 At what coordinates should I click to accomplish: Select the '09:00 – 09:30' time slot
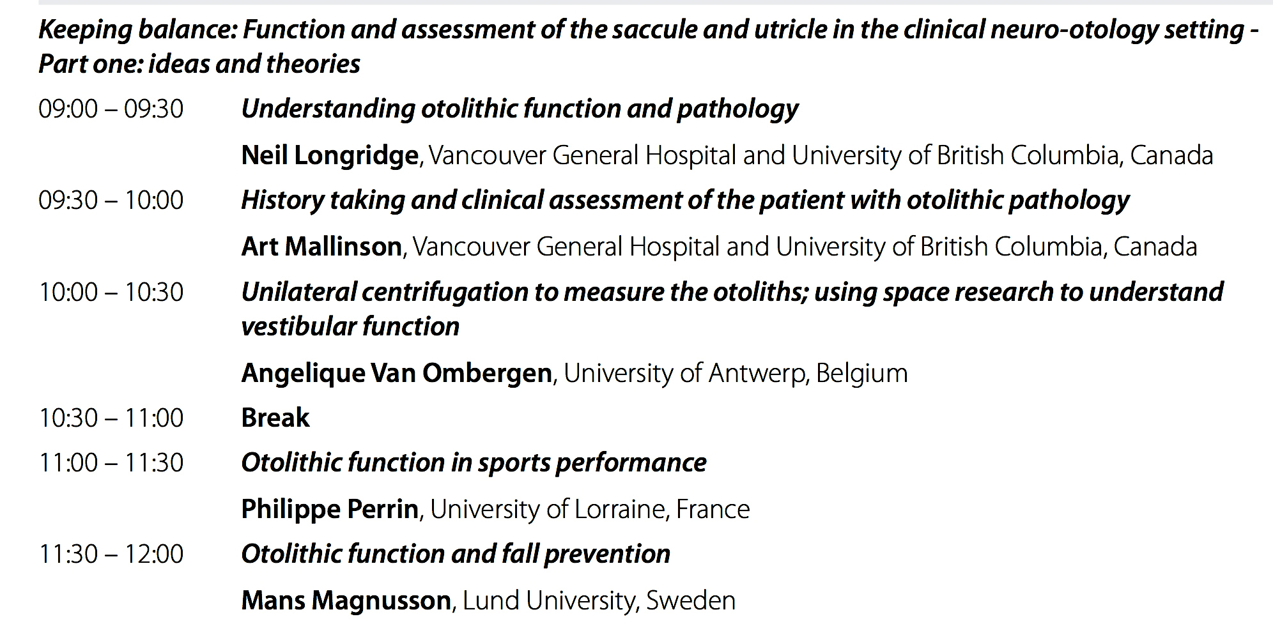[x=111, y=109]
